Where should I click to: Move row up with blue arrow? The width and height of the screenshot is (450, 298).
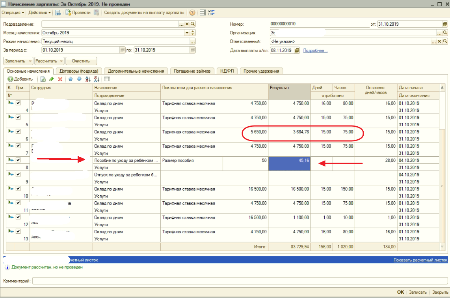coord(71,79)
